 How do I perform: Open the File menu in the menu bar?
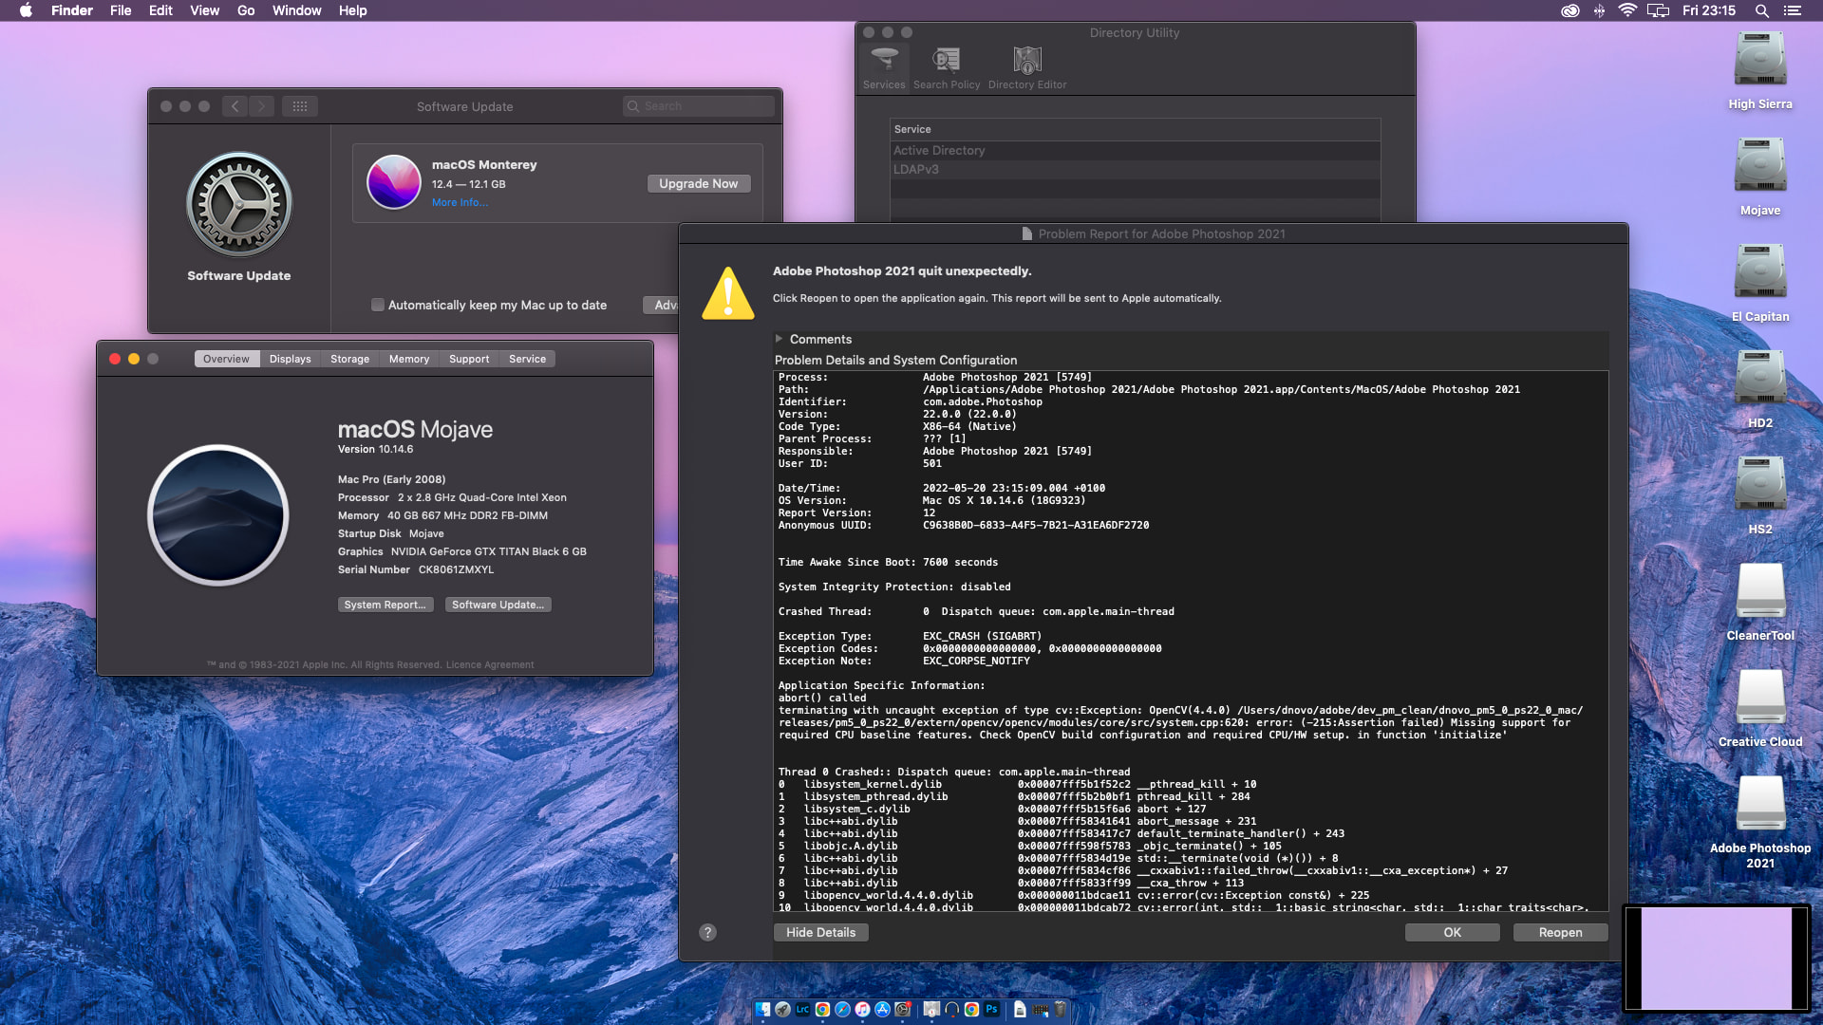(x=121, y=10)
